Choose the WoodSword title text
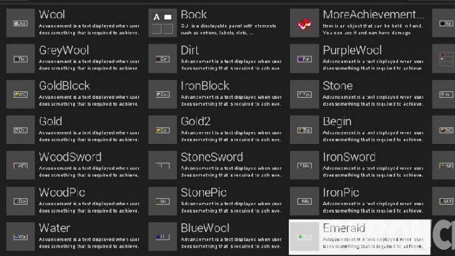Viewport: 455px width, 256px height. 70,157
